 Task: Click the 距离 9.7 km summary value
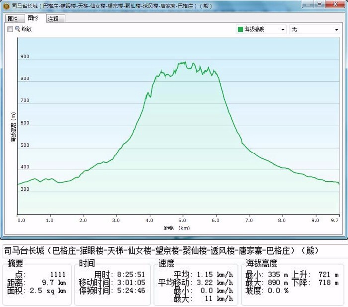coord(54,283)
